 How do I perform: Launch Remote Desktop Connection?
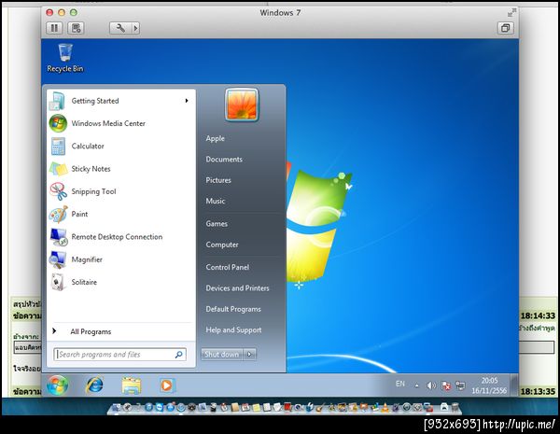click(x=121, y=236)
